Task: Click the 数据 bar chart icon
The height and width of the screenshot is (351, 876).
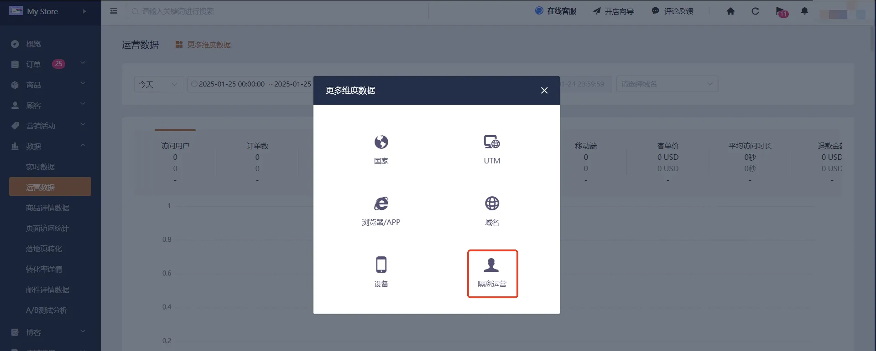Action: (x=15, y=146)
